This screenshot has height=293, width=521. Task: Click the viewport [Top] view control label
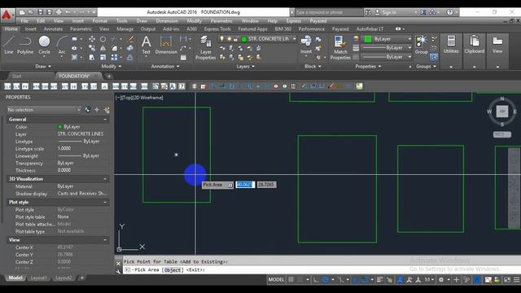127,98
